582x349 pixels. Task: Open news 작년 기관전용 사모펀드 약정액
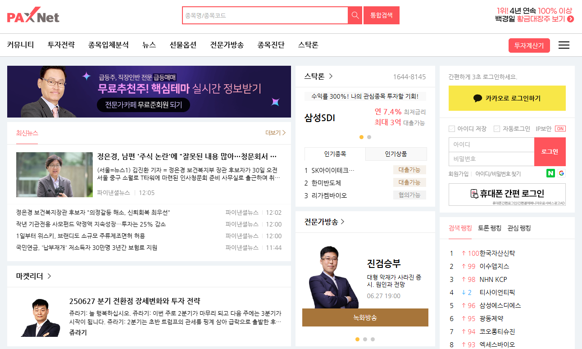coord(91,224)
